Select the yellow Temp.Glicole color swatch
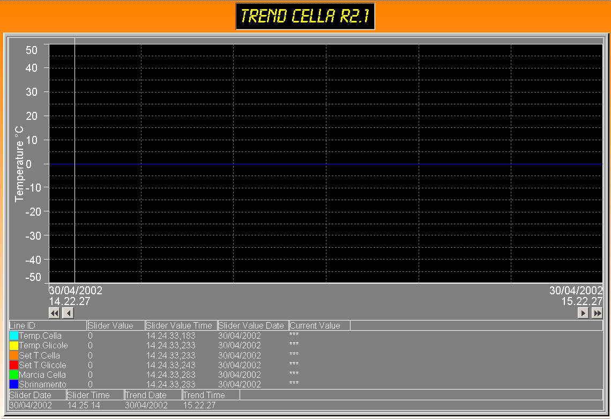This screenshot has width=611, height=419. pos(13,345)
